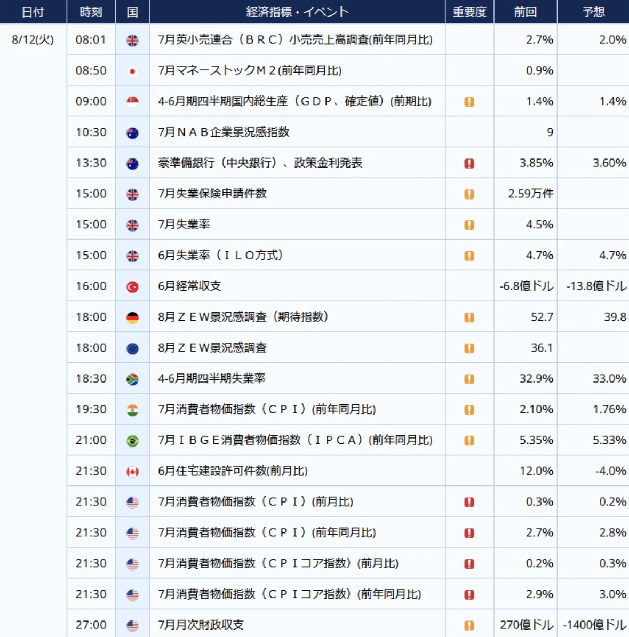Click Australia flag in 10:30 NAB row
The width and height of the screenshot is (629, 637).
coord(132,133)
